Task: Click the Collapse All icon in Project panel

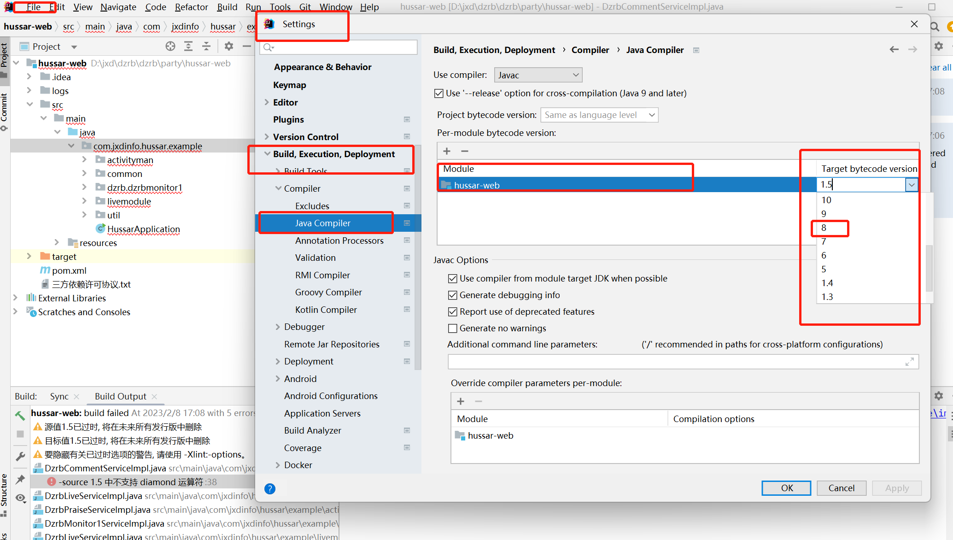Action: pos(206,46)
